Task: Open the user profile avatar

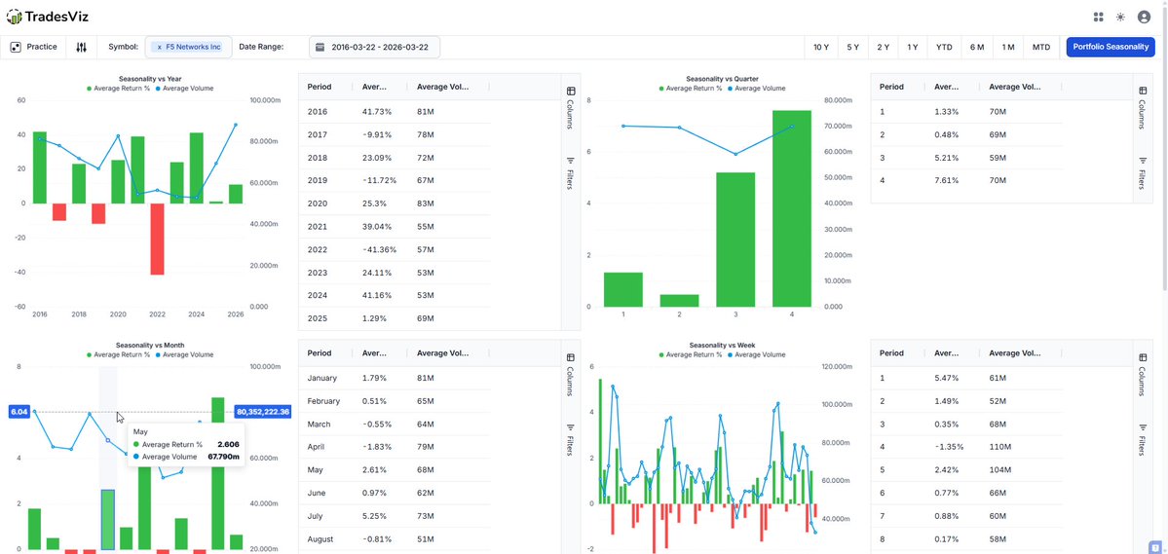Action: pyautogui.click(x=1145, y=18)
